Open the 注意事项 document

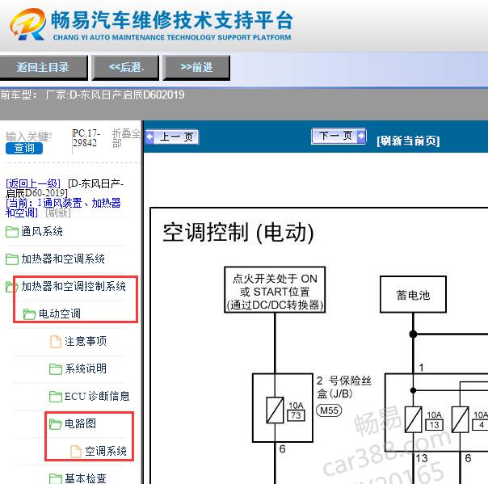[86, 342]
